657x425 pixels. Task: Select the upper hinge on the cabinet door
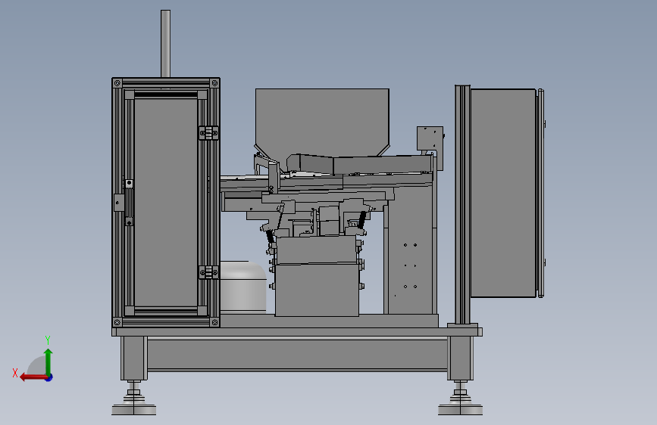[x=208, y=133]
